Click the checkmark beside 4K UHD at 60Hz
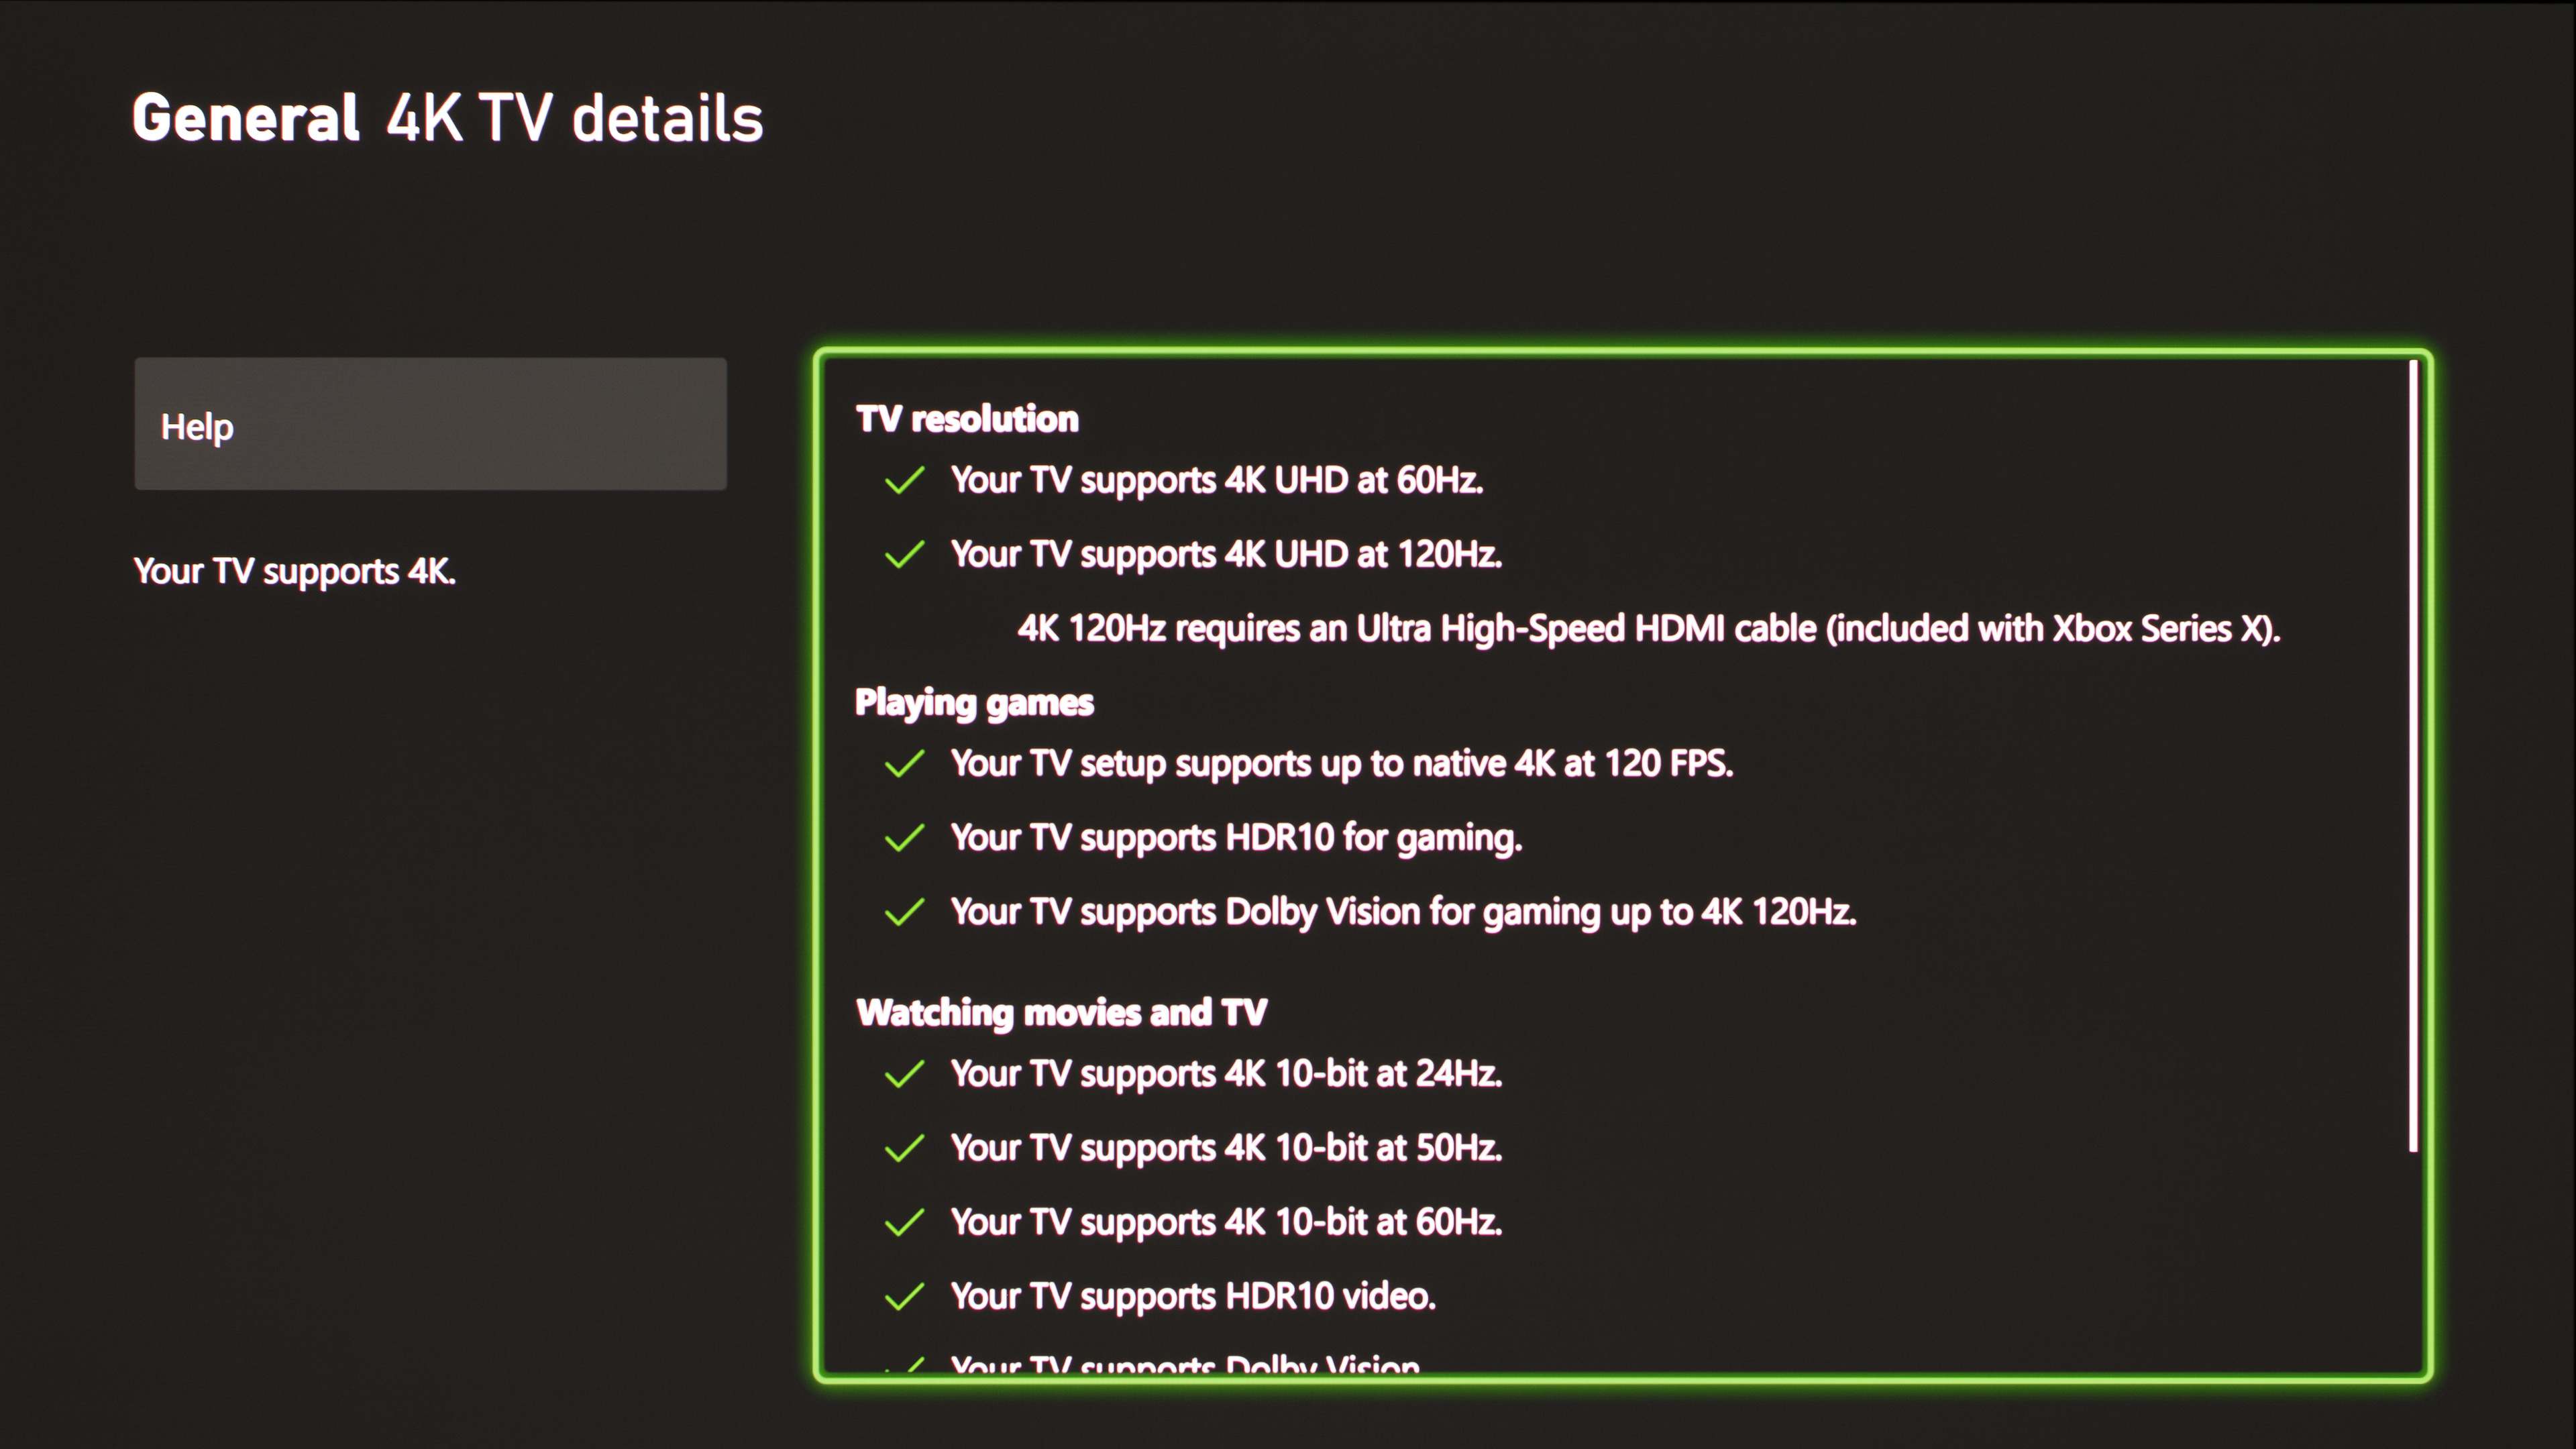The width and height of the screenshot is (2576, 1449). pos(904,481)
